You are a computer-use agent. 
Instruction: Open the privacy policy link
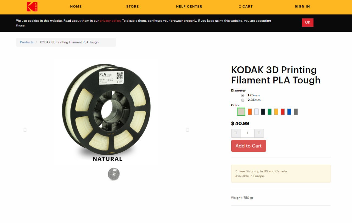coord(110,21)
